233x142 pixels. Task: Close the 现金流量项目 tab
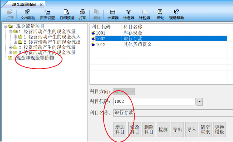pos(41,4)
